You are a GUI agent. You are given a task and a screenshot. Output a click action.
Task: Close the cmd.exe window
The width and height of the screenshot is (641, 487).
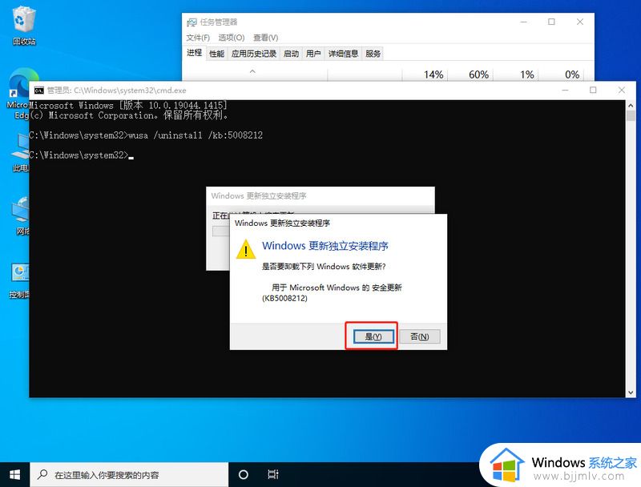[x=622, y=90]
